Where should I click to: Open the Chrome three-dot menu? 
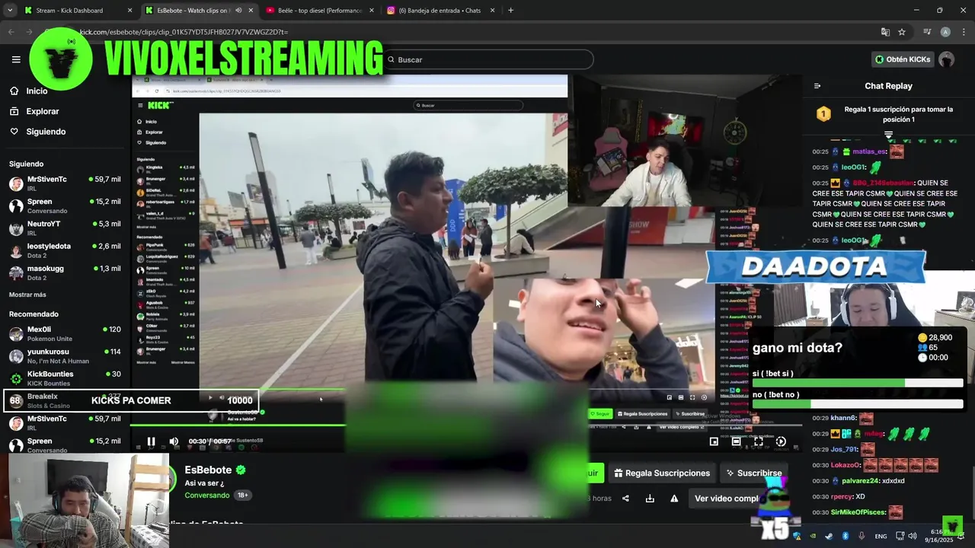(964, 32)
